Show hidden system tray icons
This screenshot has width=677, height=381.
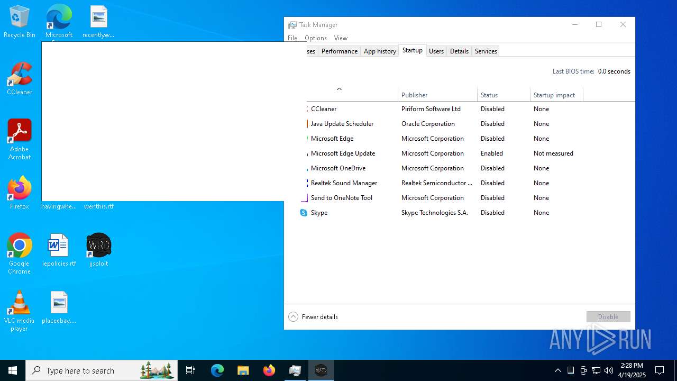(557, 370)
